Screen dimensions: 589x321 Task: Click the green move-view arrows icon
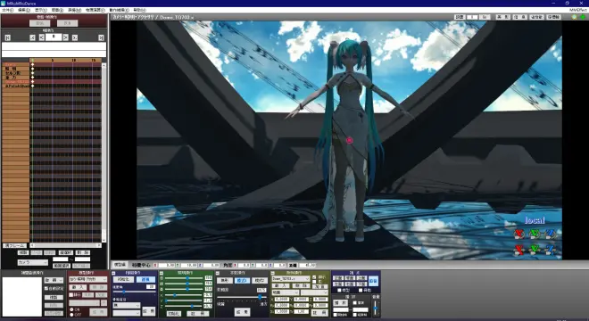tap(583, 17)
